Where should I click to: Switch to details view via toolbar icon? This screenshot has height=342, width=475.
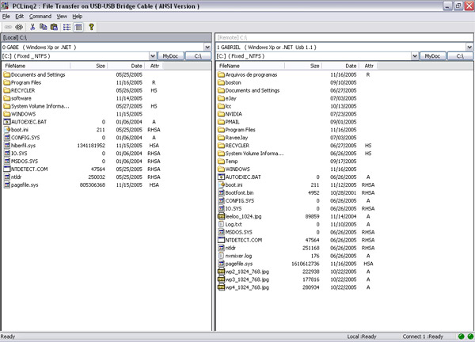click(78, 26)
